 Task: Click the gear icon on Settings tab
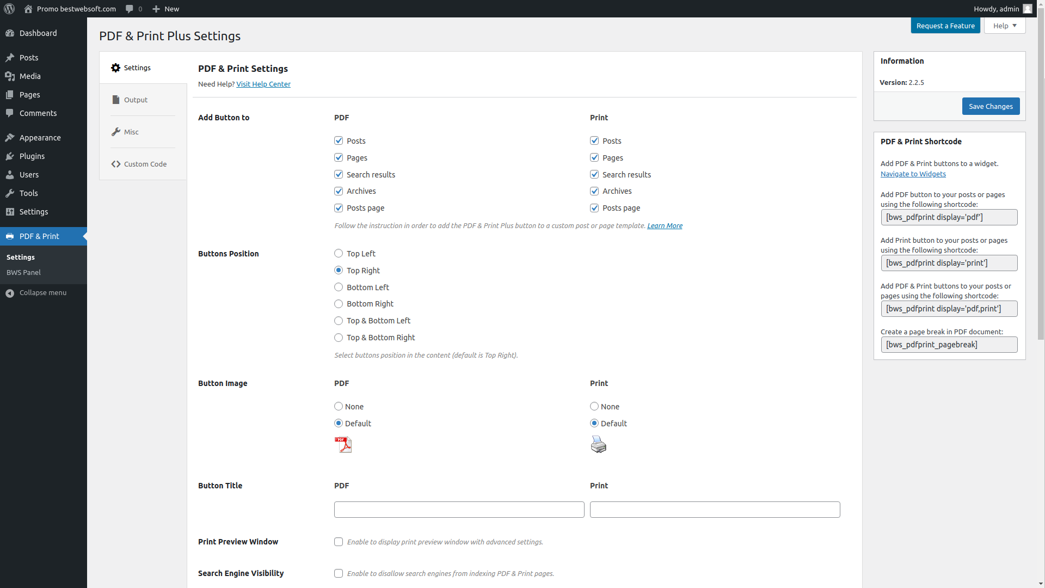click(115, 68)
